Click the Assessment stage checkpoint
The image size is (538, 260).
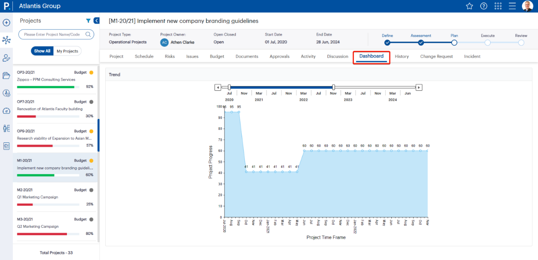[x=421, y=42]
